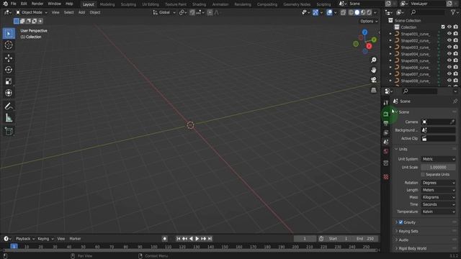Open the Render menu
The width and height of the screenshot is (461, 259).
[x=37, y=4]
